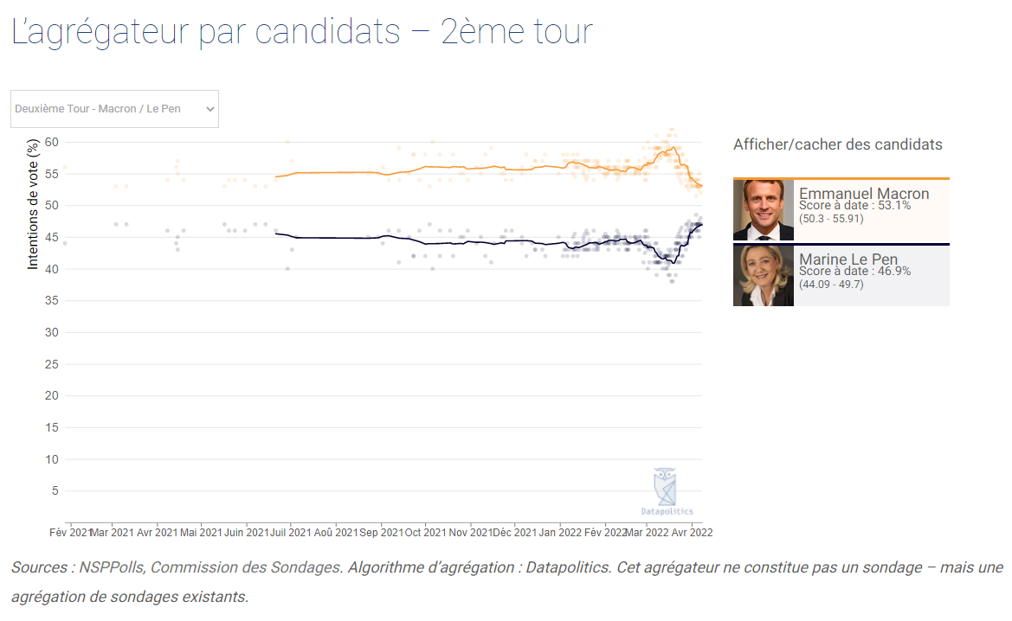This screenshot has height=621, width=1012.
Task: Click Emmanuel Macron's portrait photo
Action: [764, 210]
